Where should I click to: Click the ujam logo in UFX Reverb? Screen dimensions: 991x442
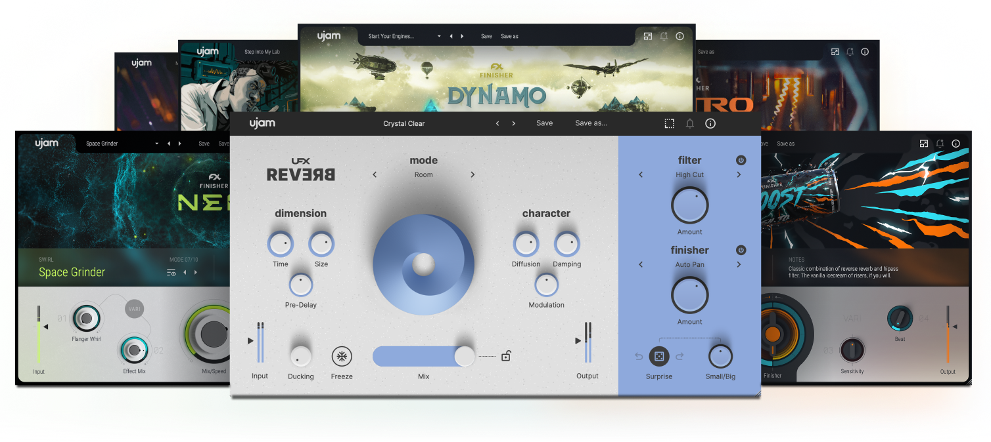(262, 123)
